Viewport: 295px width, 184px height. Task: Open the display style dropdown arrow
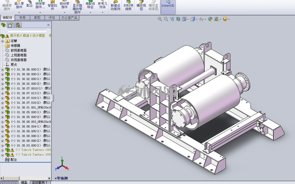pyautogui.click(x=197, y=19)
